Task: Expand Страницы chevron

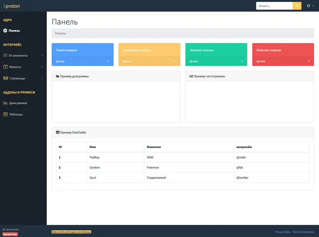Action: point(42,78)
